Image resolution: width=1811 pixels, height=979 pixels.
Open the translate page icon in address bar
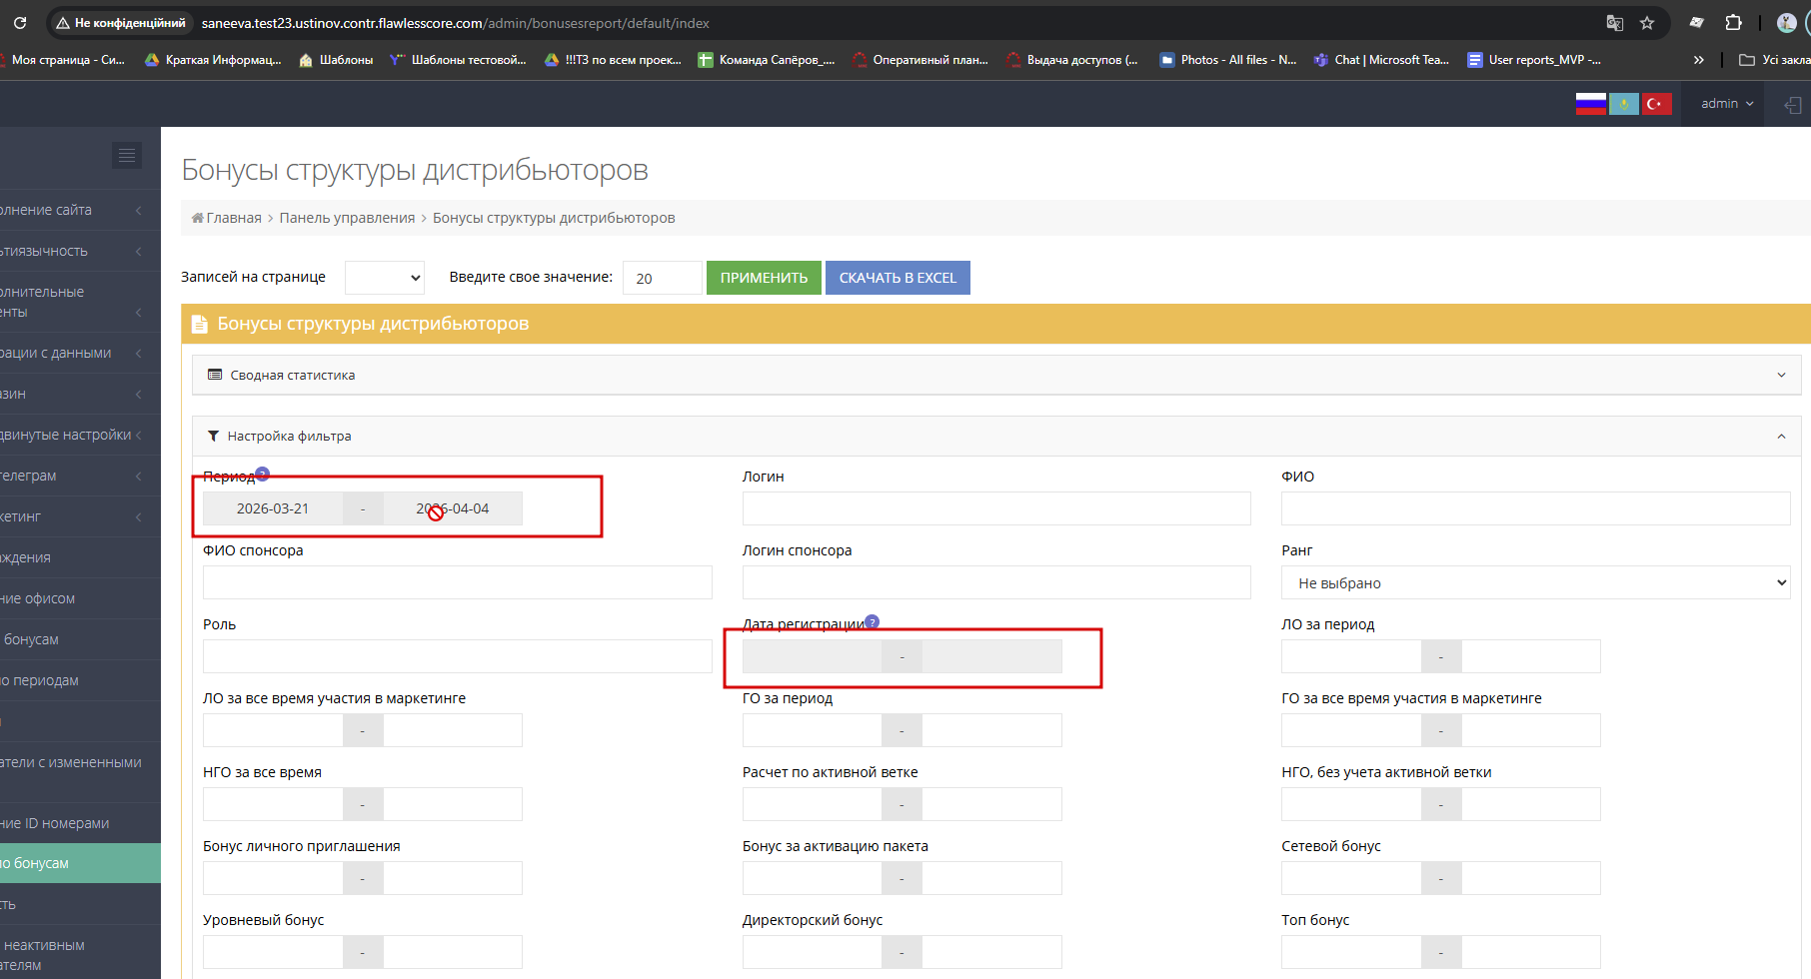(x=1614, y=23)
